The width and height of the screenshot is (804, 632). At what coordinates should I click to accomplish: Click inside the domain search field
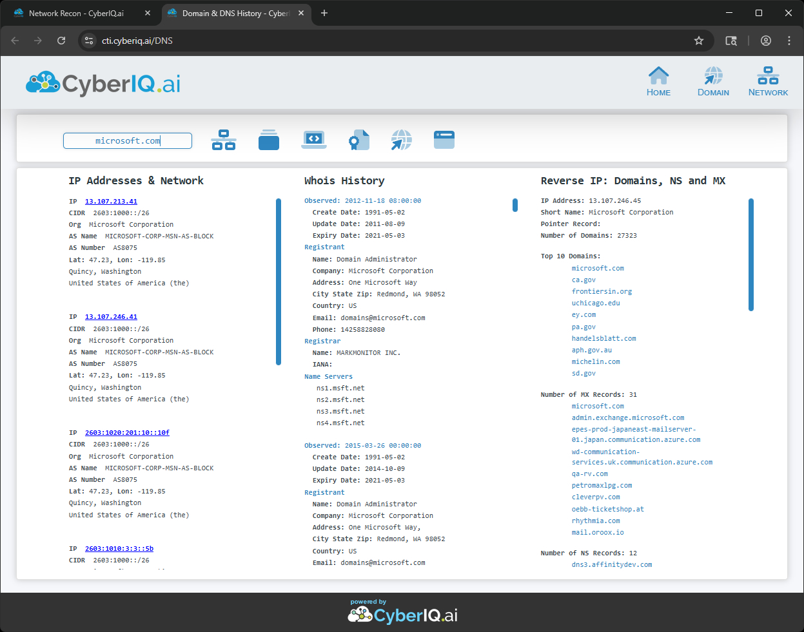pyautogui.click(x=127, y=140)
